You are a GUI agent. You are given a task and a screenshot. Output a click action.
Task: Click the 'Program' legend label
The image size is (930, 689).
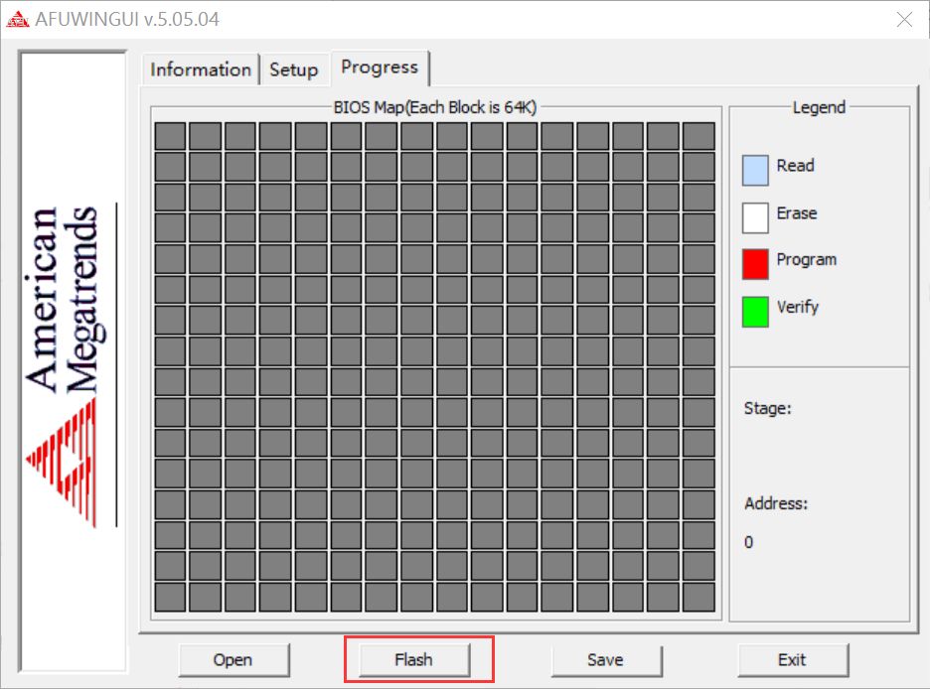pos(807,260)
